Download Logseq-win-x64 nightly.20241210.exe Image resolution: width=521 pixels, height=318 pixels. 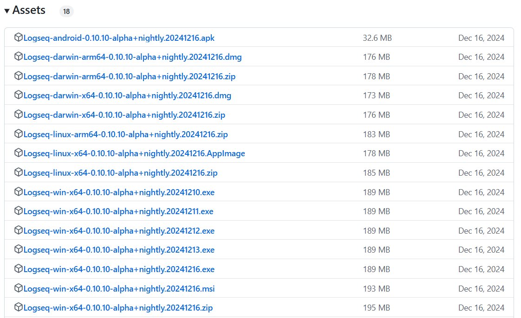point(119,192)
